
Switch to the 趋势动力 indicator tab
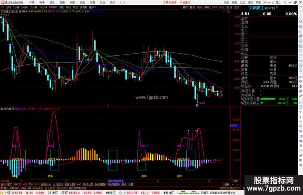tap(46, 185)
